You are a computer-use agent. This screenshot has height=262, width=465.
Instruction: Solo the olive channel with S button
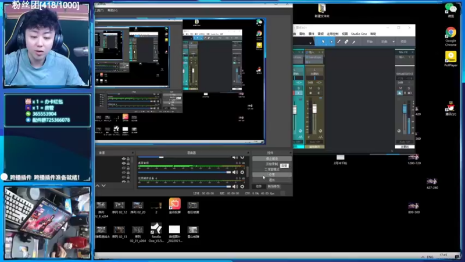[x=319, y=88]
